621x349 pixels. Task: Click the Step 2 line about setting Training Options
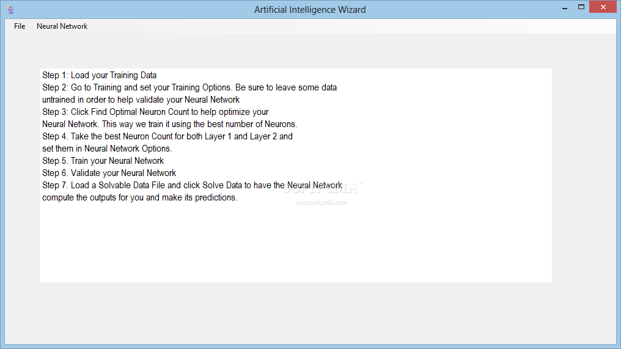[x=189, y=87]
